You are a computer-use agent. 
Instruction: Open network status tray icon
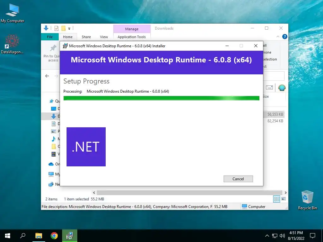[x=275, y=236]
